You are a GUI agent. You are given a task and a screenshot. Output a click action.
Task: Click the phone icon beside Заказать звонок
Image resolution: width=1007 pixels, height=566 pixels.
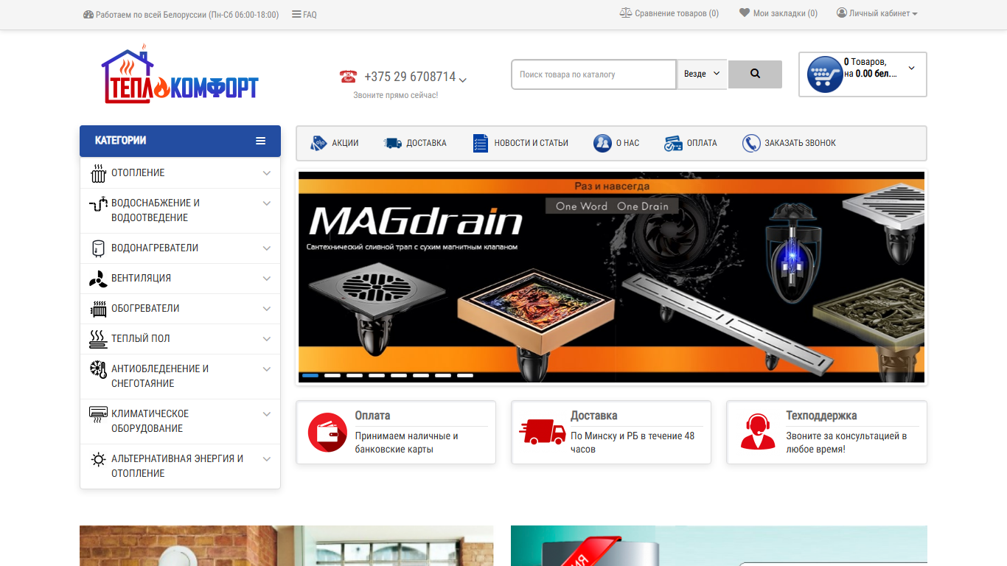(x=751, y=143)
